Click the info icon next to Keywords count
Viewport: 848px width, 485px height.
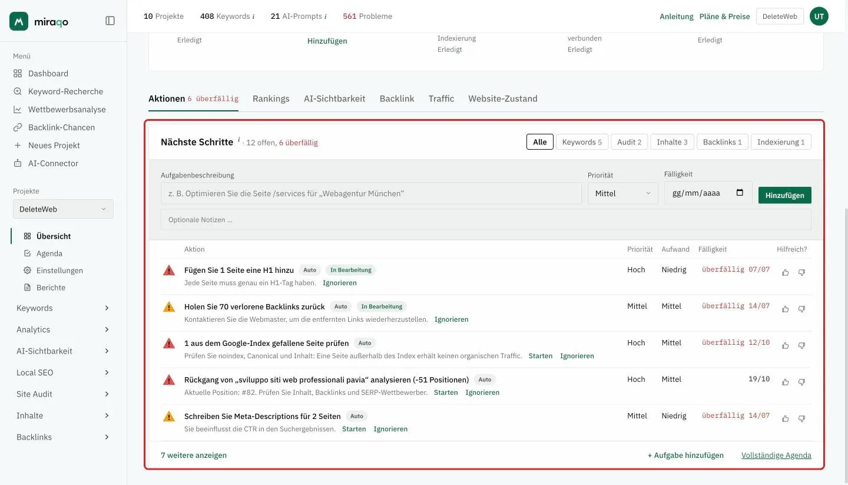(x=254, y=17)
